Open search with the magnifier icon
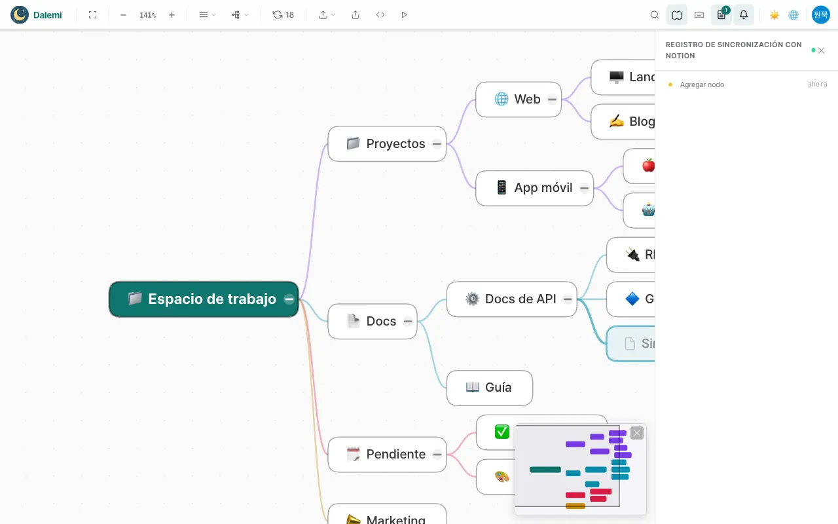Viewport: 838px width, 524px height. (655, 14)
